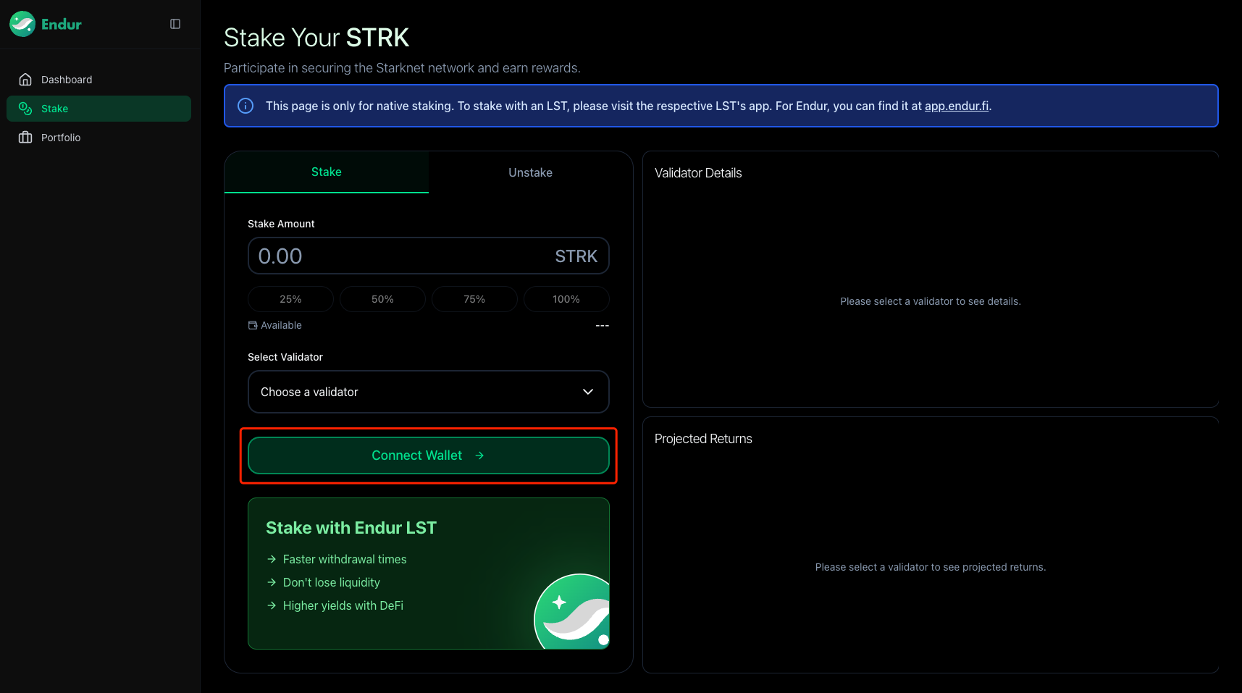
Task: Set stake amount to 75%
Action: (x=474, y=299)
